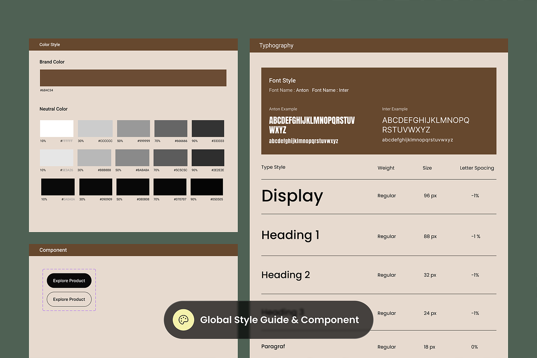Click the 'Font Name : Anton' text
537x358 pixels.
click(289, 90)
